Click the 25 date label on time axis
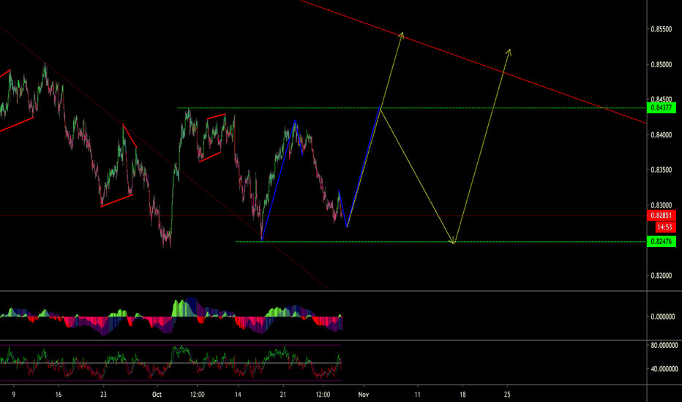 [507, 395]
